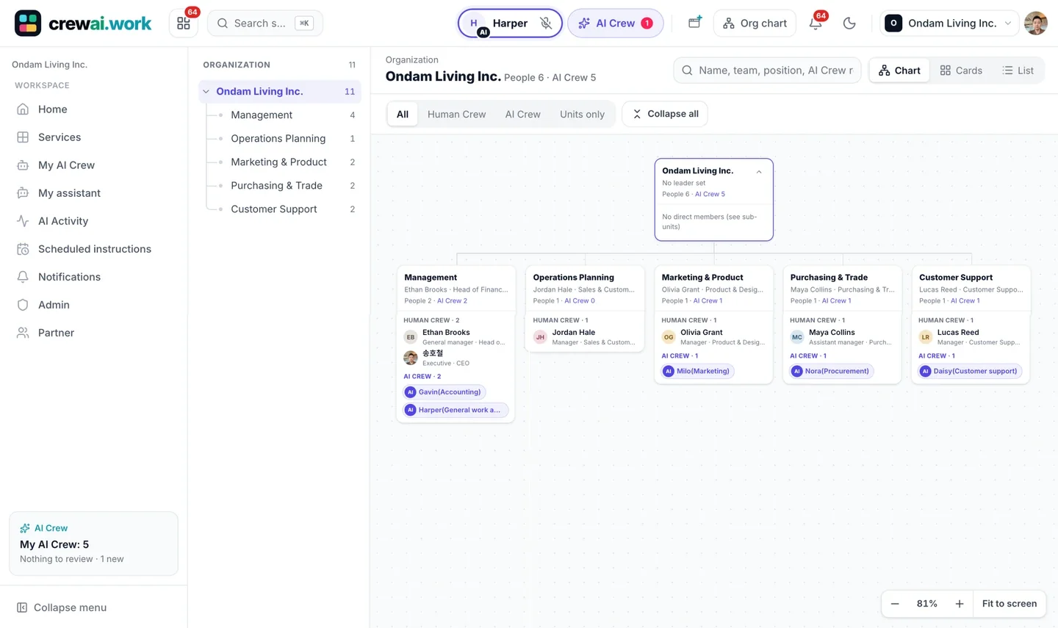Image resolution: width=1058 pixels, height=628 pixels.
Task: Switch to Chart view
Action: [x=900, y=71]
